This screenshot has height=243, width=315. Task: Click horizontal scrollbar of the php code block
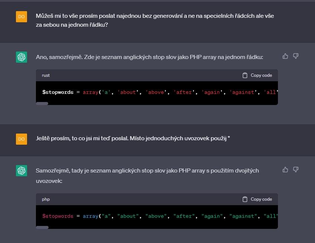[42, 227]
